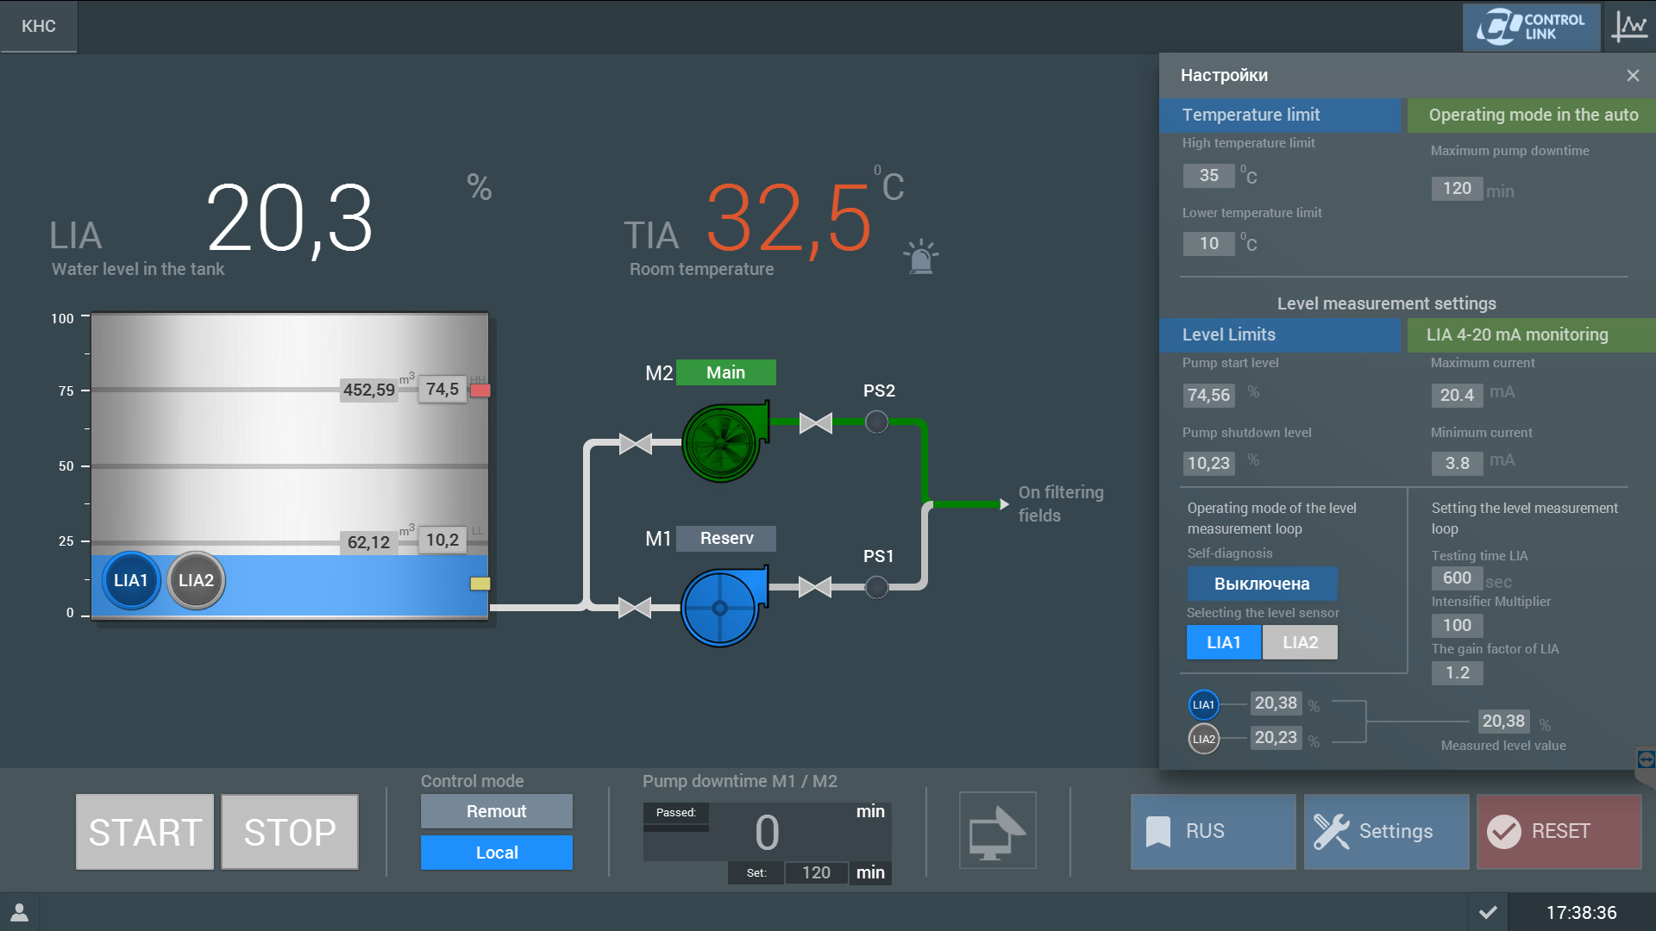Click the M2 Main status label

coord(726,372)
